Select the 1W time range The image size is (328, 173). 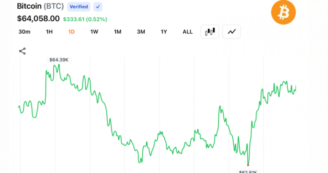click(94, 32)
